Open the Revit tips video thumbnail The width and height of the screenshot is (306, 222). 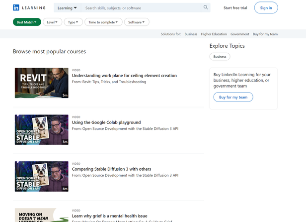[41, 83]
